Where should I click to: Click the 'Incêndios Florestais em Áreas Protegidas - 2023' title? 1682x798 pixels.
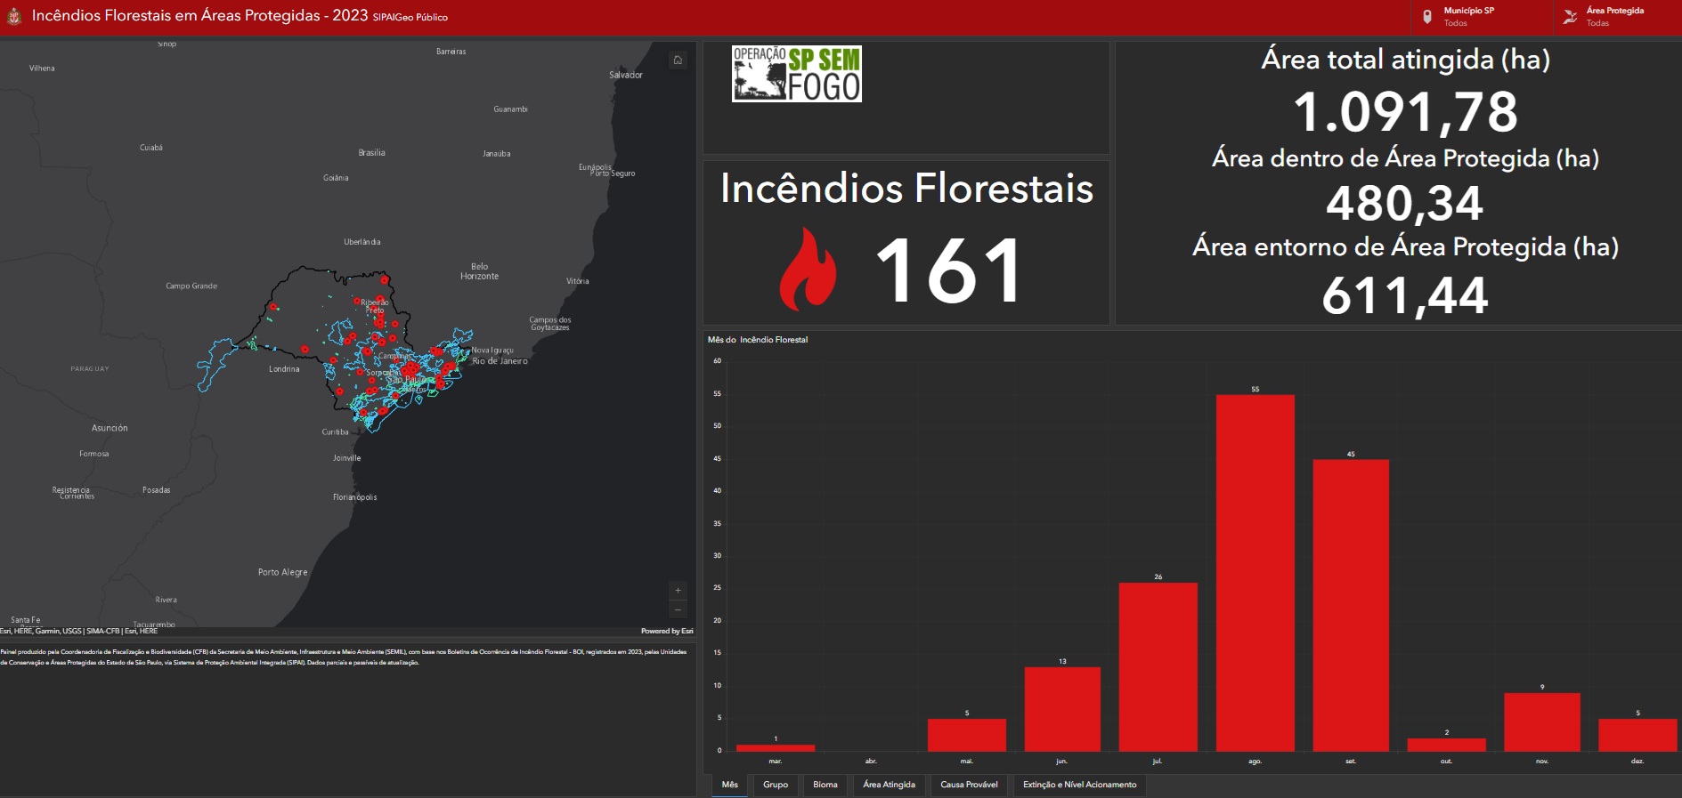point(199,15)
